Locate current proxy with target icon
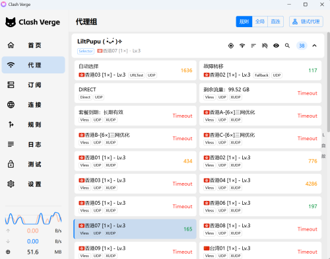 coord(231,46)
